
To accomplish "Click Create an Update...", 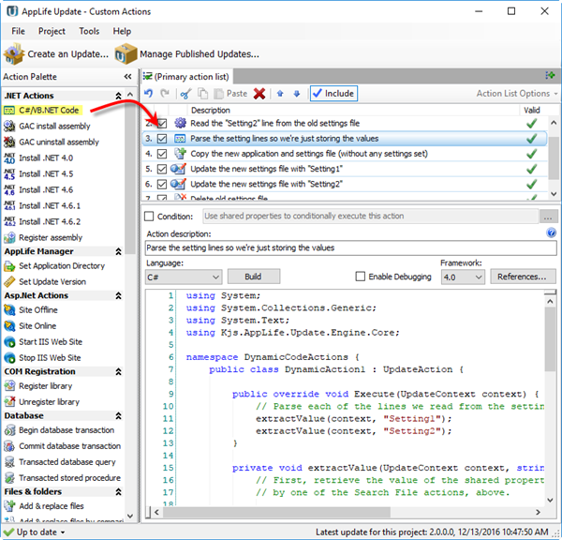I will pos(56,53).
